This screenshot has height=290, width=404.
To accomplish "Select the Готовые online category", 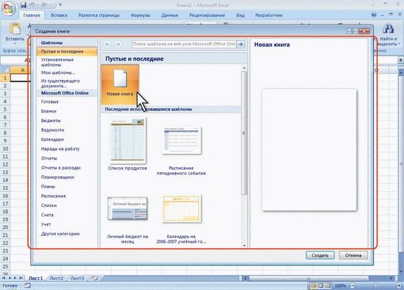I will 50,102.
